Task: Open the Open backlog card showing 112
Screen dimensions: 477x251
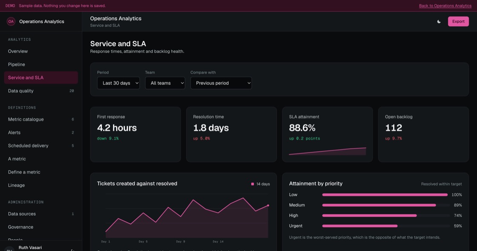Action: pos(423,134)
